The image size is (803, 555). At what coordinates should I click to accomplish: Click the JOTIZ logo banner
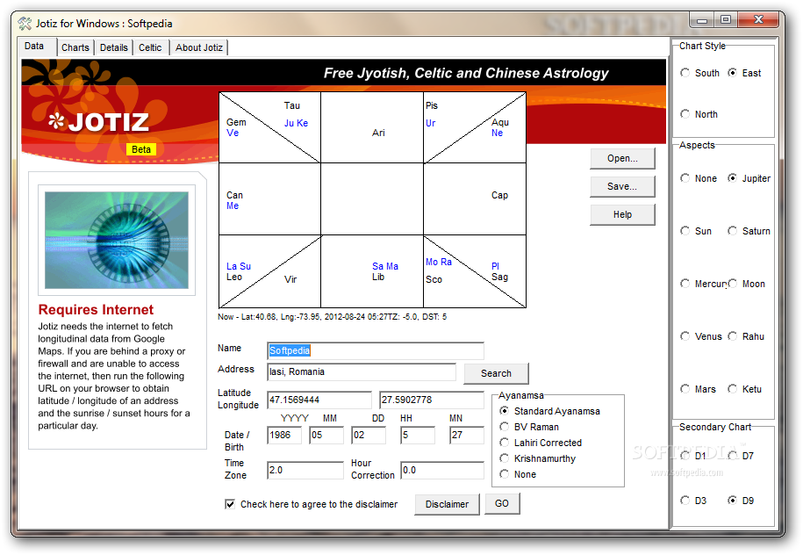[98, 122]
